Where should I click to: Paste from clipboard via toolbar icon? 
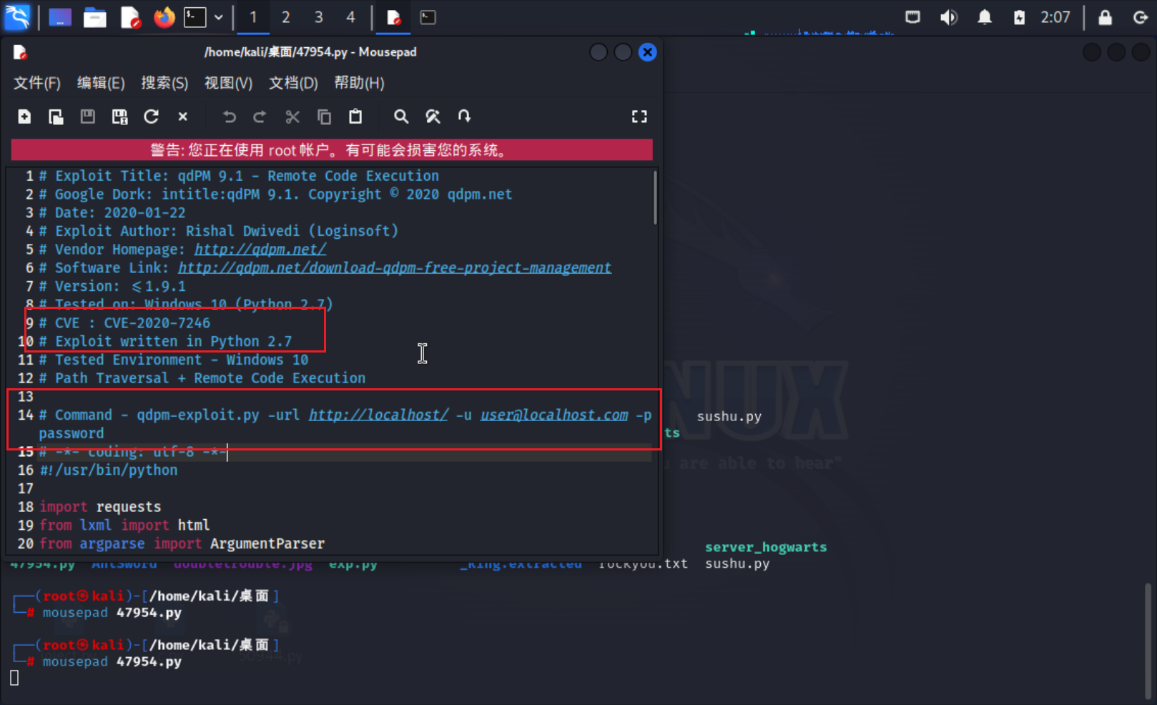(x=355, y=117)
